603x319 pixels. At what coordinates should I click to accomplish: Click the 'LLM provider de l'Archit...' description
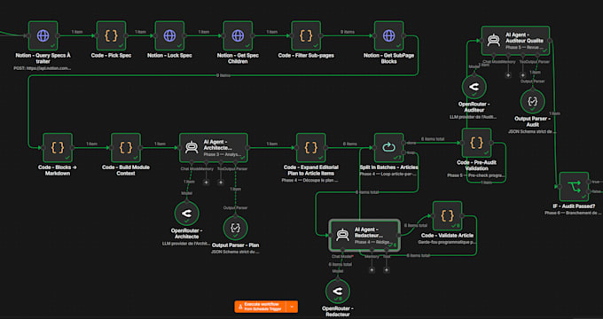pyautogui.click(x=186, y=244)
